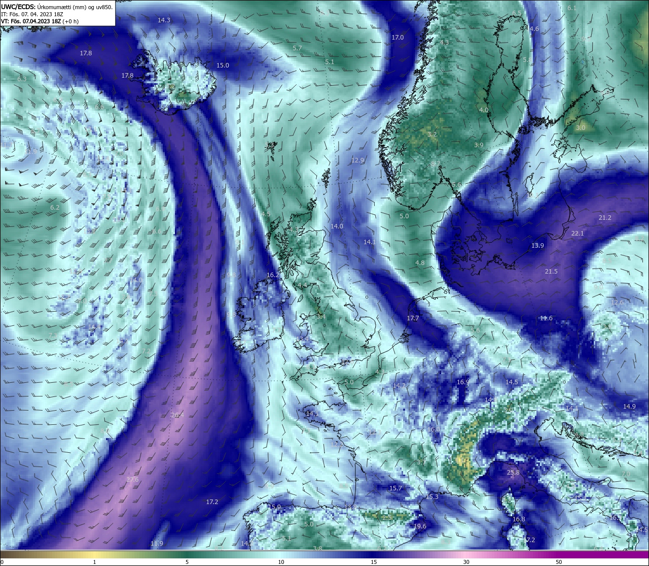Image resolution: width=649 pixels, height=566 pixels.
Task: Click the 7.0 value near the Adriatic
Action: (626, 474)
